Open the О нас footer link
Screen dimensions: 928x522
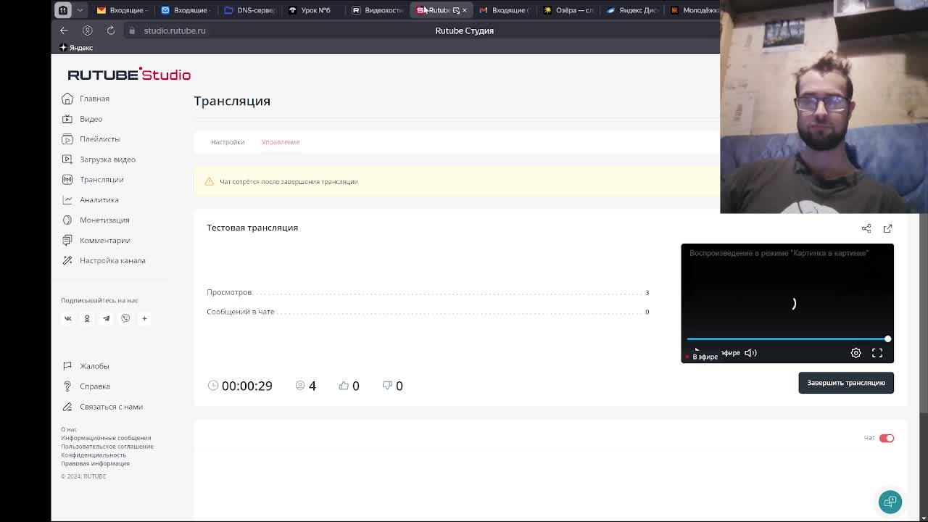69,429
